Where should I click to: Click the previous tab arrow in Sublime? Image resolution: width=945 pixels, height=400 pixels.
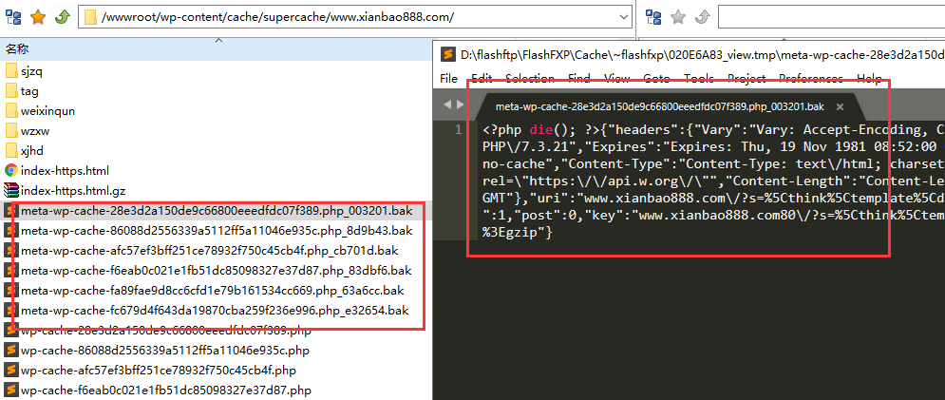point(447,105)
